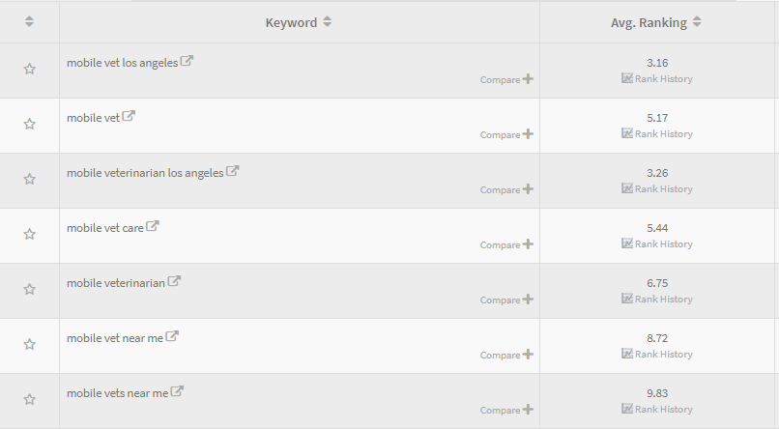Sort using the star column arrows
This screenshot has width=779, height=429.
pyautogui.click(x=29, y=21)
